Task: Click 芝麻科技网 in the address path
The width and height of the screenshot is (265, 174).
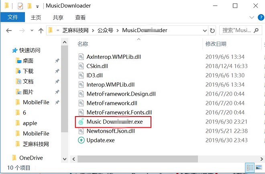Action: (x=75, y=31)
